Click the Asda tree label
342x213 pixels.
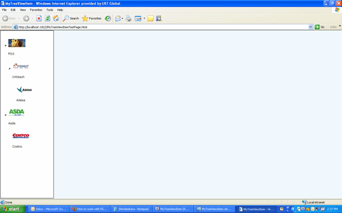click(12, 123)
